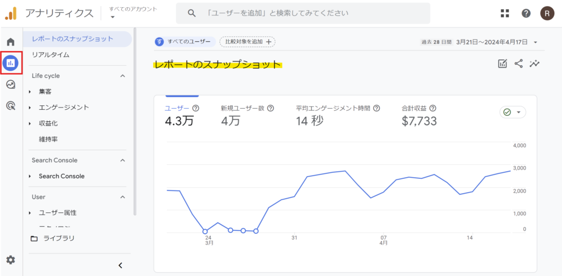
Task: Open the Explore icon in sidebar
Action: click(10, 85)
